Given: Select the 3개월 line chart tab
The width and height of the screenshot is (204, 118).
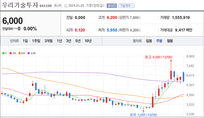Looking at the screenshot, I should point(49,41).
